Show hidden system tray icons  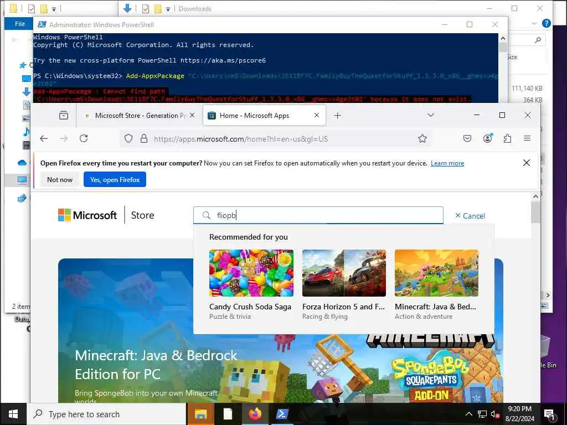click(x=468, y=414)
